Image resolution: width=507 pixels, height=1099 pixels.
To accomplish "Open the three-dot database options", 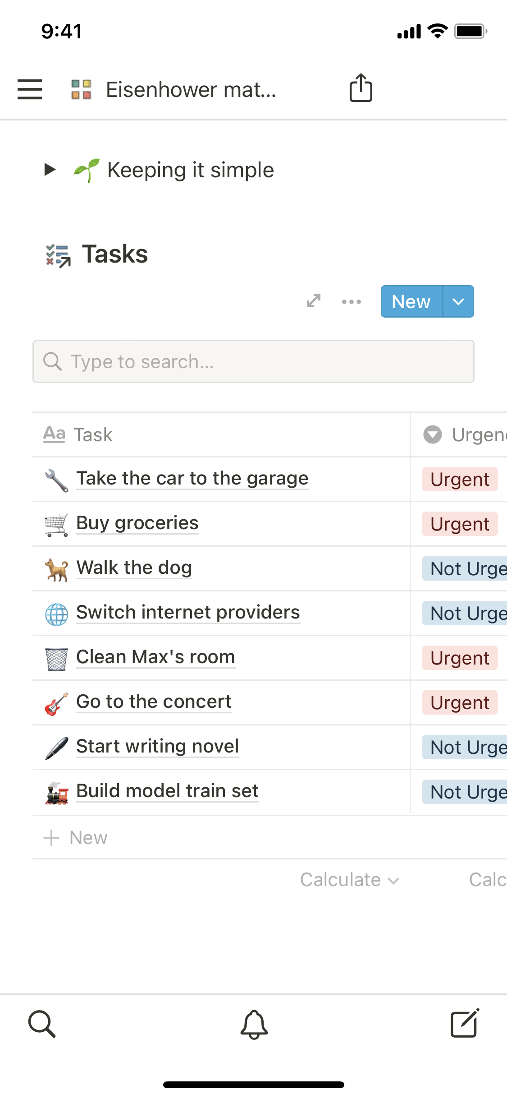I will (351, 302).
